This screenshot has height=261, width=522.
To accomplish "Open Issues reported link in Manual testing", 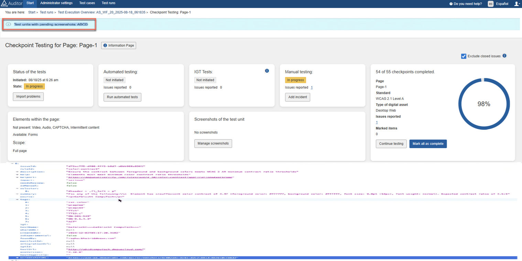I will click(x=312, y=88).
